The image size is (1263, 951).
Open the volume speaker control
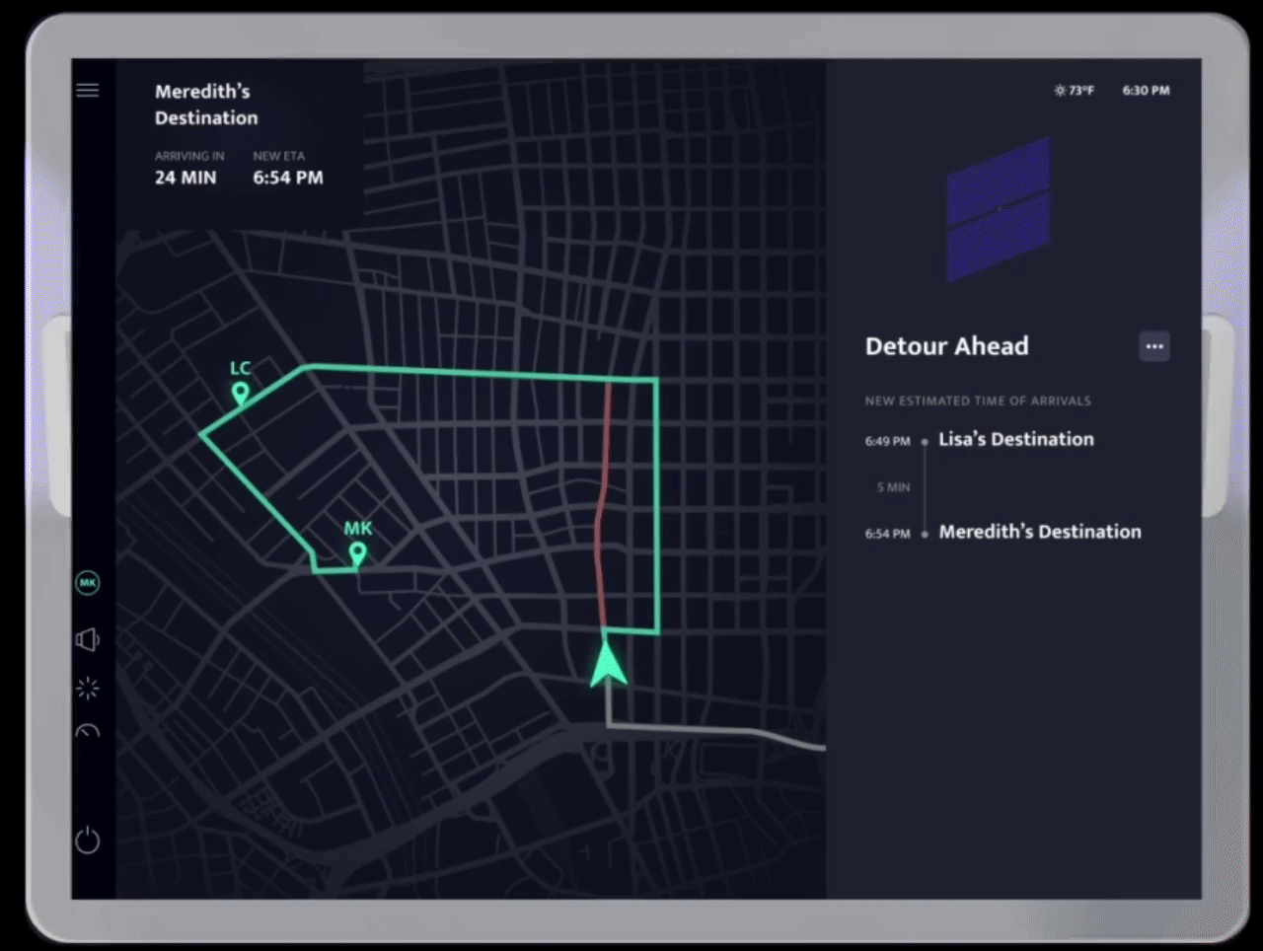coord(88,639)
